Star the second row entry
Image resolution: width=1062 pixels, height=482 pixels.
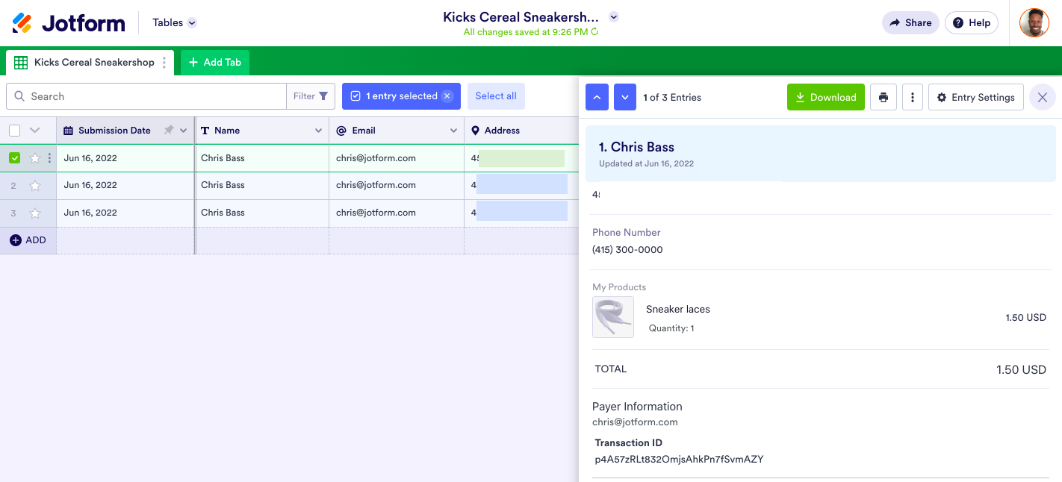[35, 186]
